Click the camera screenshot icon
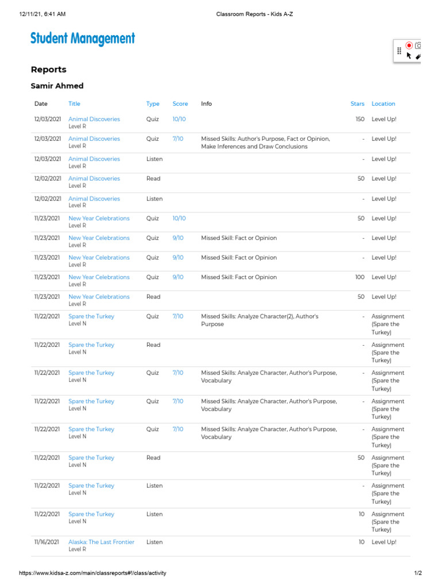Screen dimensions: 441x588 click(419, 45)
